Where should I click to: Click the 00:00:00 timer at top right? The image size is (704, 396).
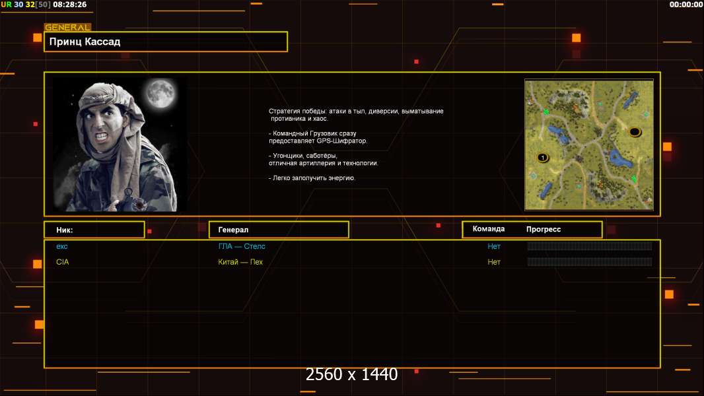pos(686,5)
